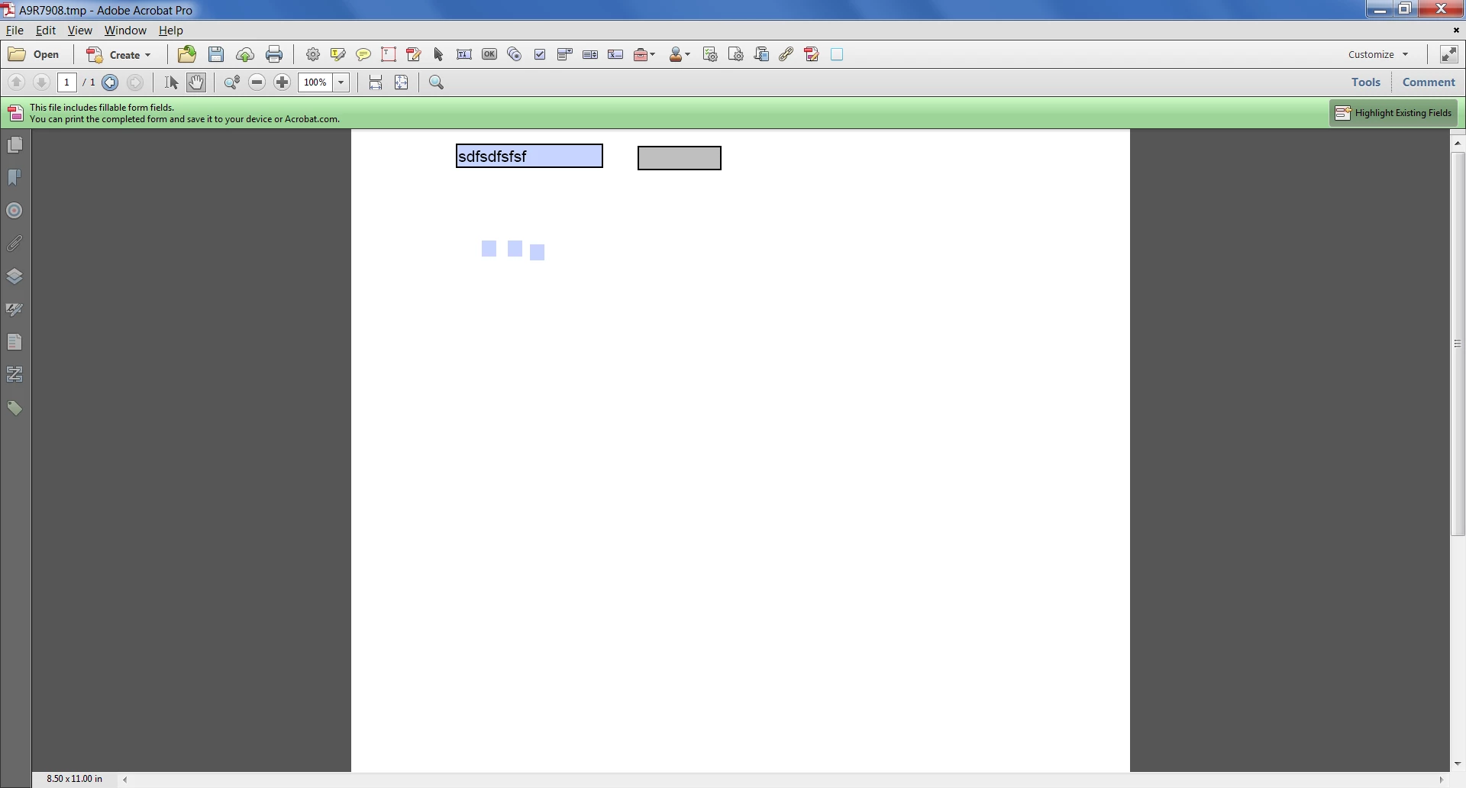Open the Customize dropdown
The height and width of the screenshot is (788, 1466).
coord(1378,54)
